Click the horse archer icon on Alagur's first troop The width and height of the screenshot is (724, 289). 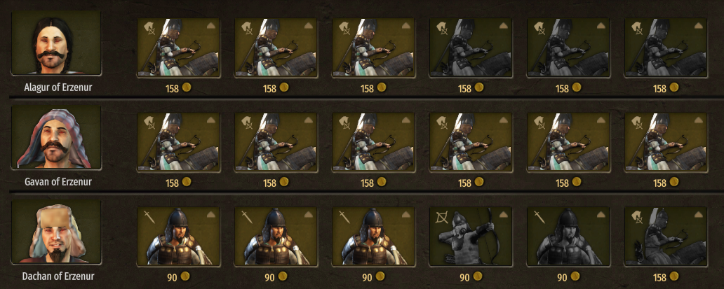pos(148,29)
